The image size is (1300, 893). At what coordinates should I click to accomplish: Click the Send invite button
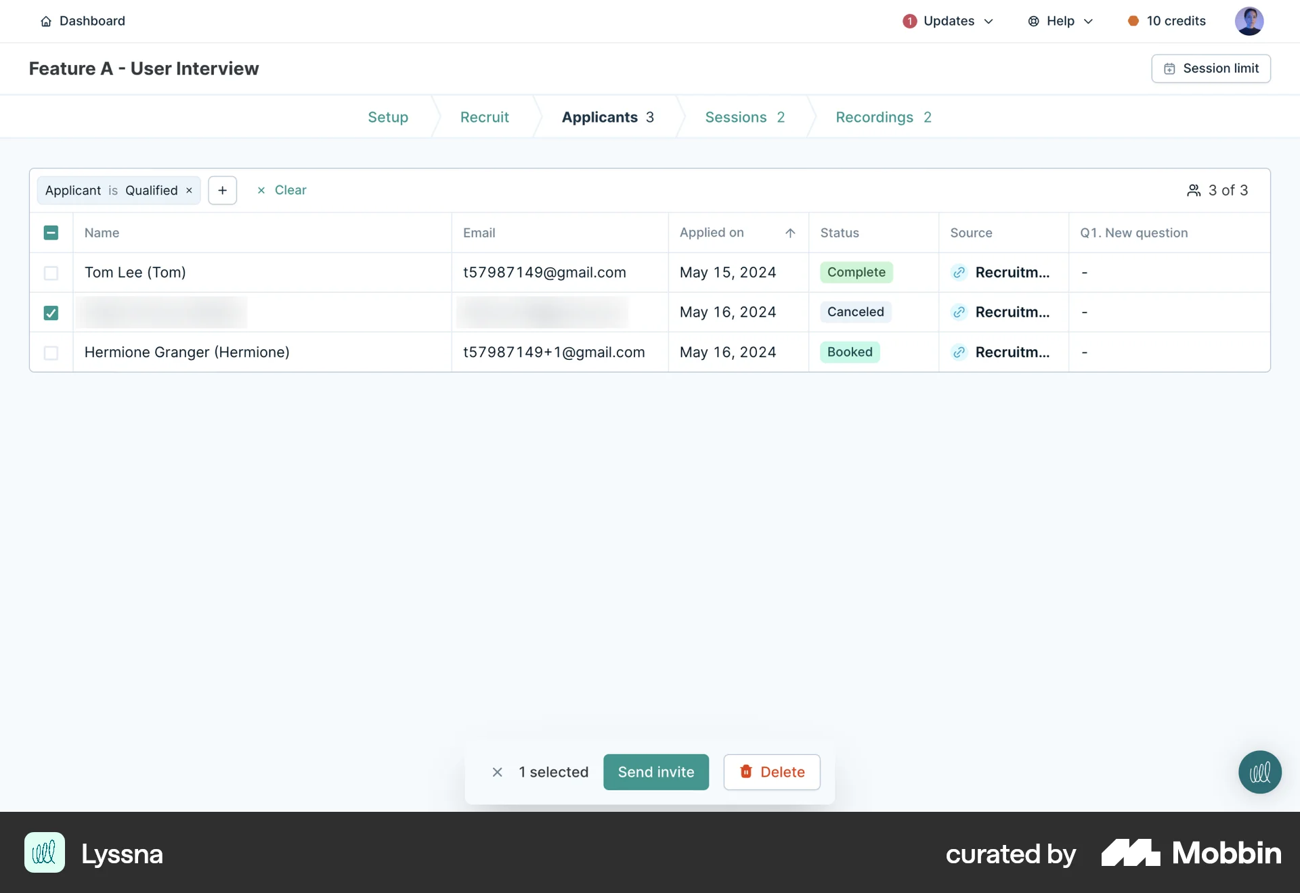(x=655, y=772)
